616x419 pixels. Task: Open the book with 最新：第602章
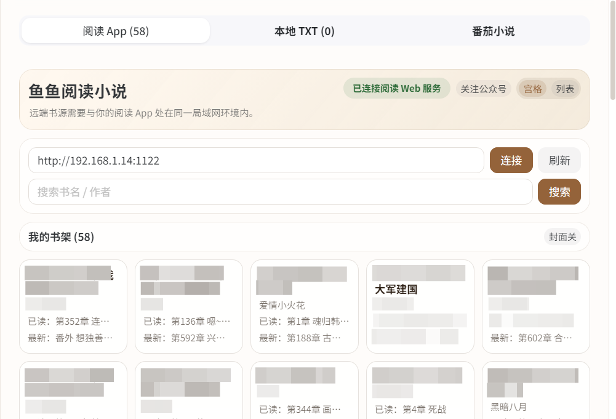pyautogui.click(x=536, y=306)
